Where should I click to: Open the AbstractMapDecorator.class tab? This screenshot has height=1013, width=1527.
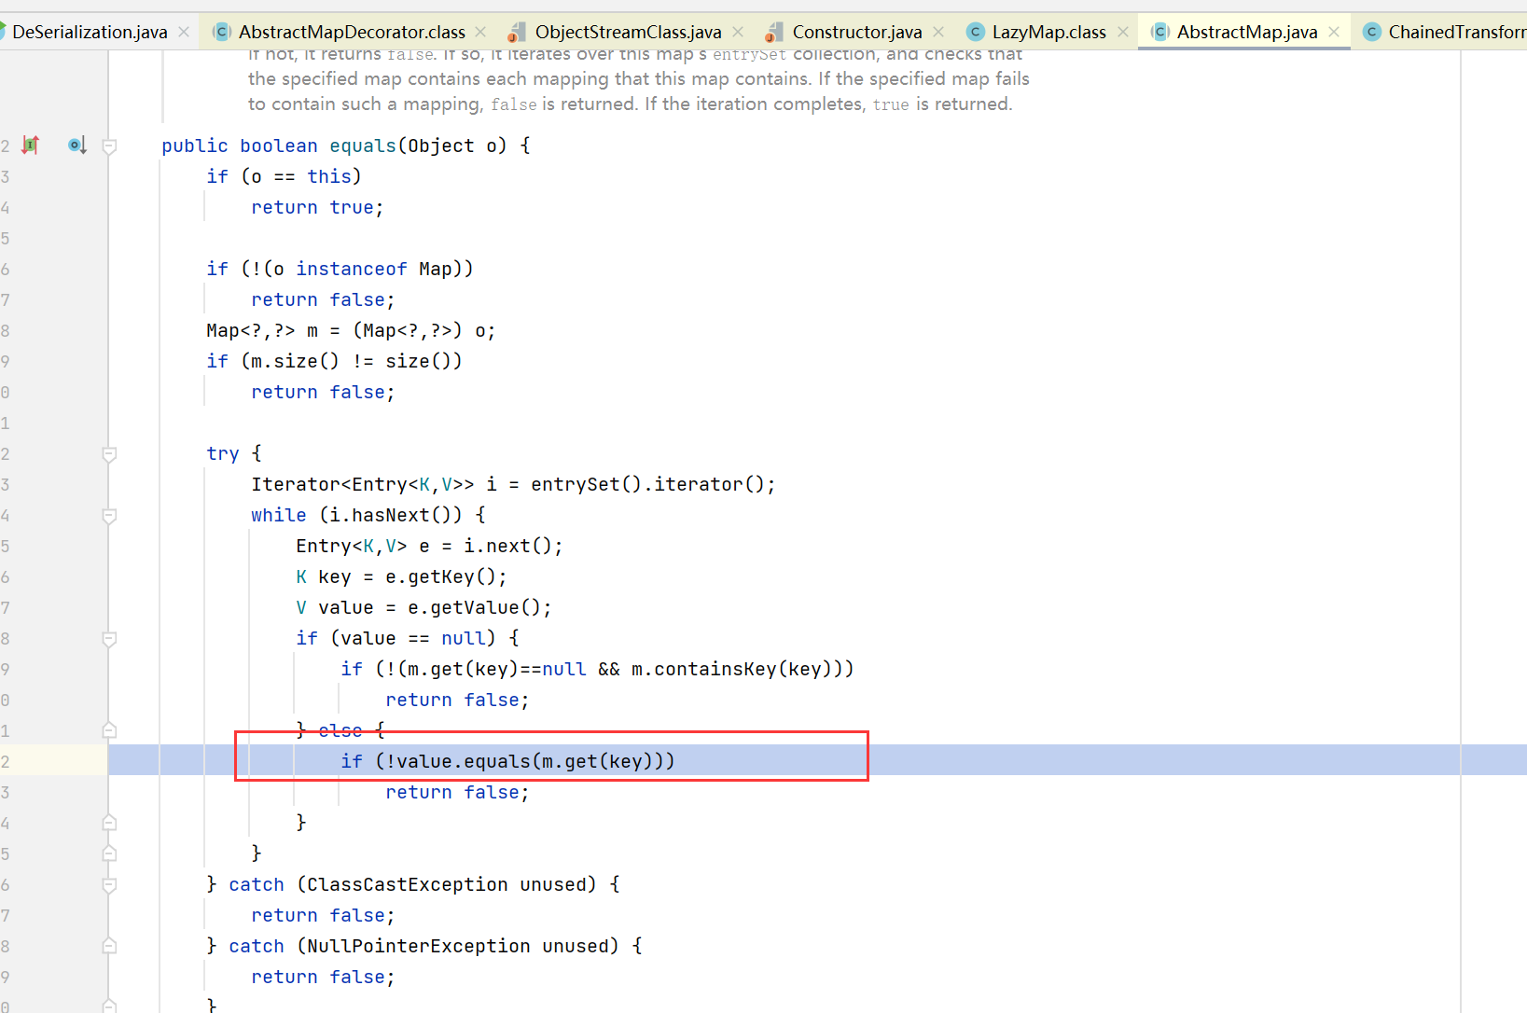[x=352, y=32]
